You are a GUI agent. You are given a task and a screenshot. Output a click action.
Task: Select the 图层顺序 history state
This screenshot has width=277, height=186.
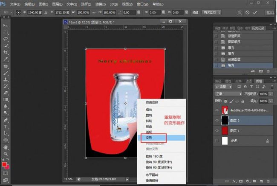tap(243, 42)
